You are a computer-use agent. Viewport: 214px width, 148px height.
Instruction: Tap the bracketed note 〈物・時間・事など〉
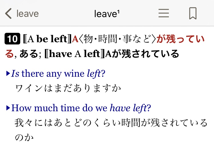pyautogui.click(x=117, y=39)
